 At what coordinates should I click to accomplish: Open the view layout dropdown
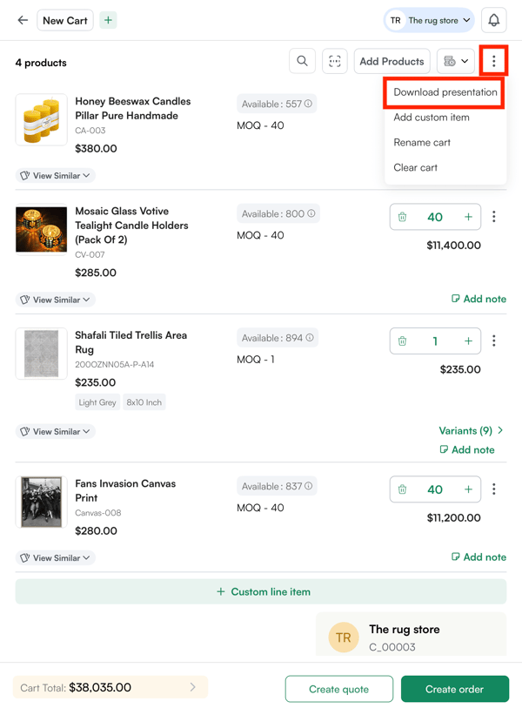pos(456,61)
